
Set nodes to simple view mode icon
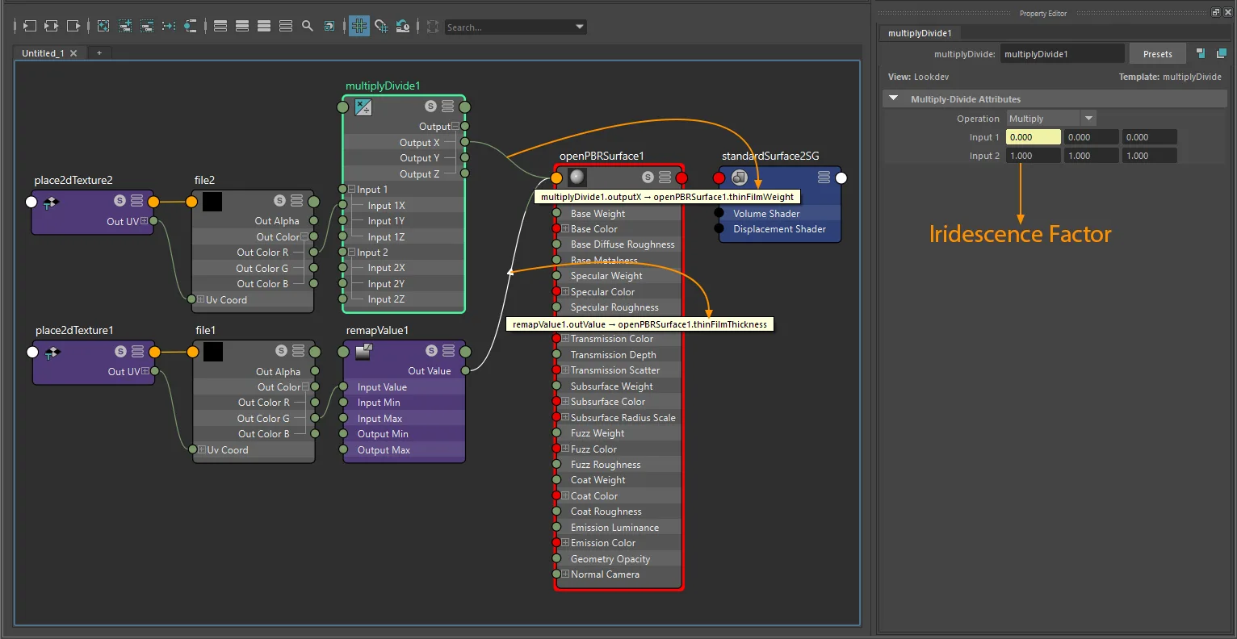pos(220,27)
